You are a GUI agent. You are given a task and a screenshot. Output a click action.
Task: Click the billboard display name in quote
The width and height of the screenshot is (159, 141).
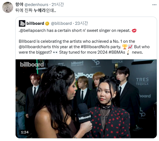point(35,23)
